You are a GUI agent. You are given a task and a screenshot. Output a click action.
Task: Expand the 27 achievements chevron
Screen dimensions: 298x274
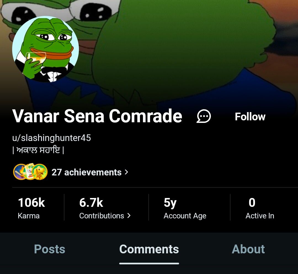(126, 172)
